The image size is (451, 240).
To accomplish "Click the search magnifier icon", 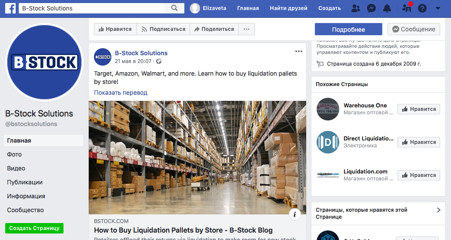I will coord(174,8).
